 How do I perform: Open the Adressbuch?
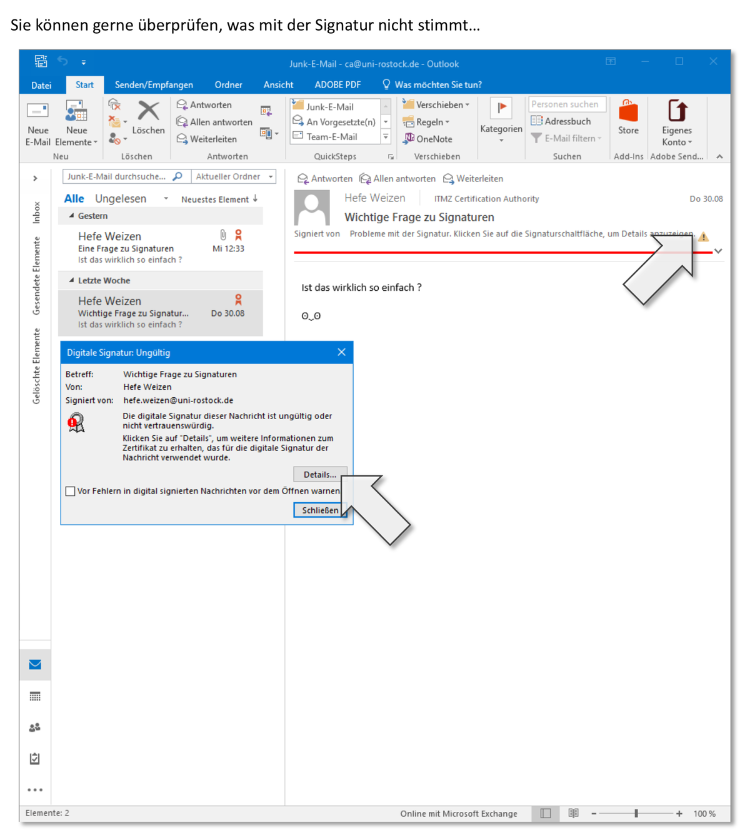pos(561,121)
